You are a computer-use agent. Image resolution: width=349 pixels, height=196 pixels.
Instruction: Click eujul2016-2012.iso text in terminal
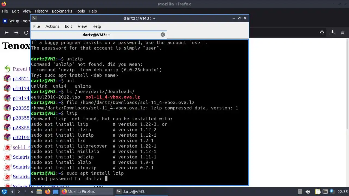click(56, 97)
